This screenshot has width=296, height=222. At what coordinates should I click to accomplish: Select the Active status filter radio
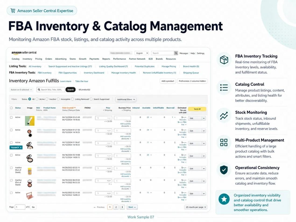(x=37, y=99)
